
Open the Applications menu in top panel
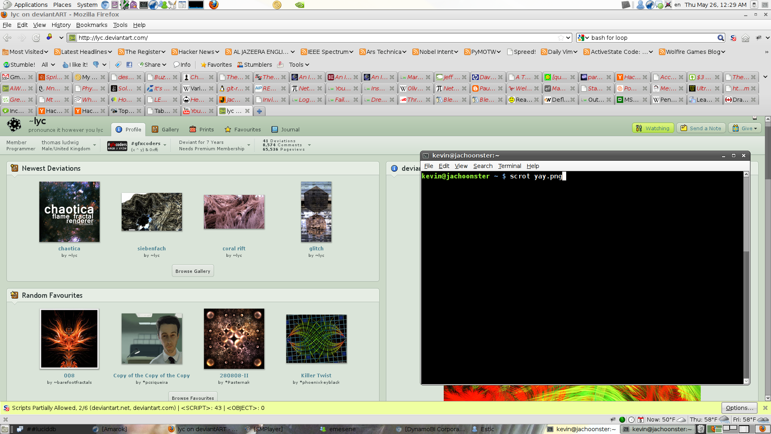pos(26,5)
